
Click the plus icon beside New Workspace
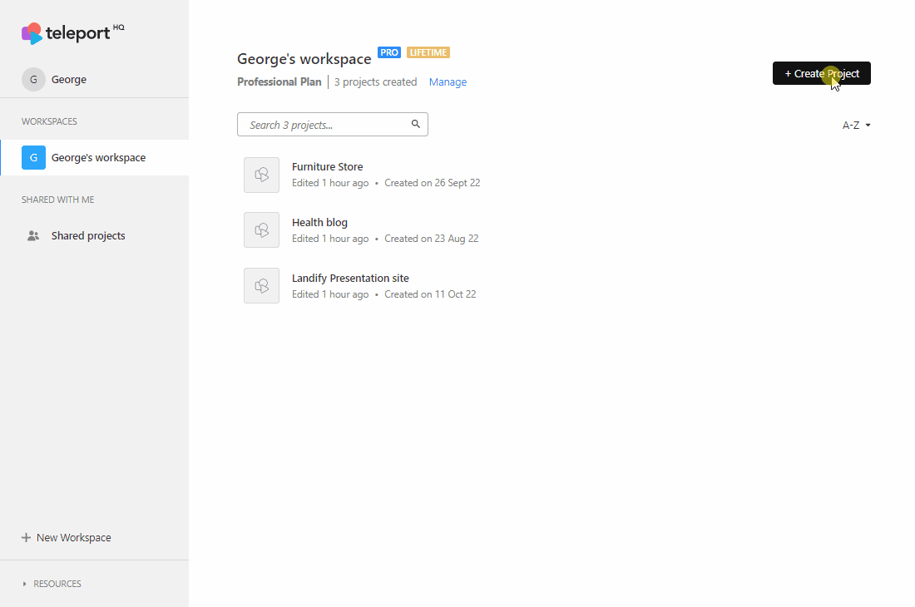(26, 538)
